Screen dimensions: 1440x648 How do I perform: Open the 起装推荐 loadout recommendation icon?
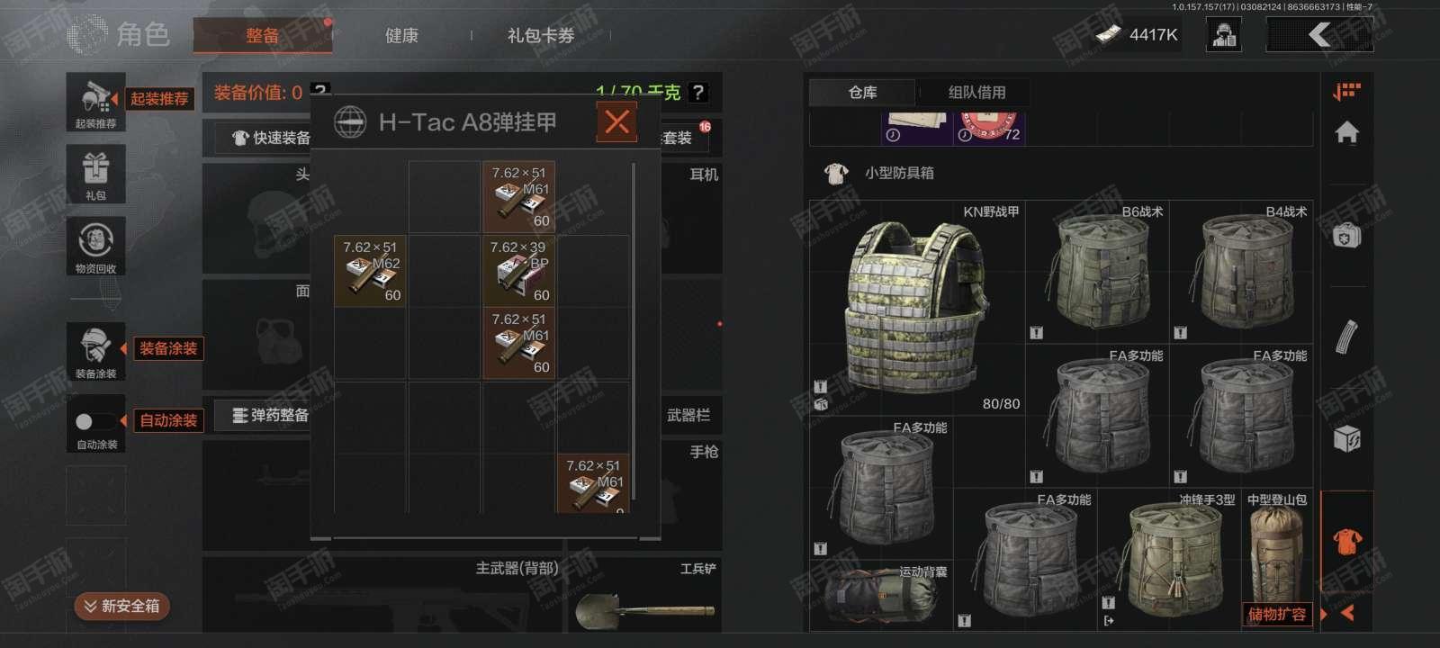click(96, 102)
